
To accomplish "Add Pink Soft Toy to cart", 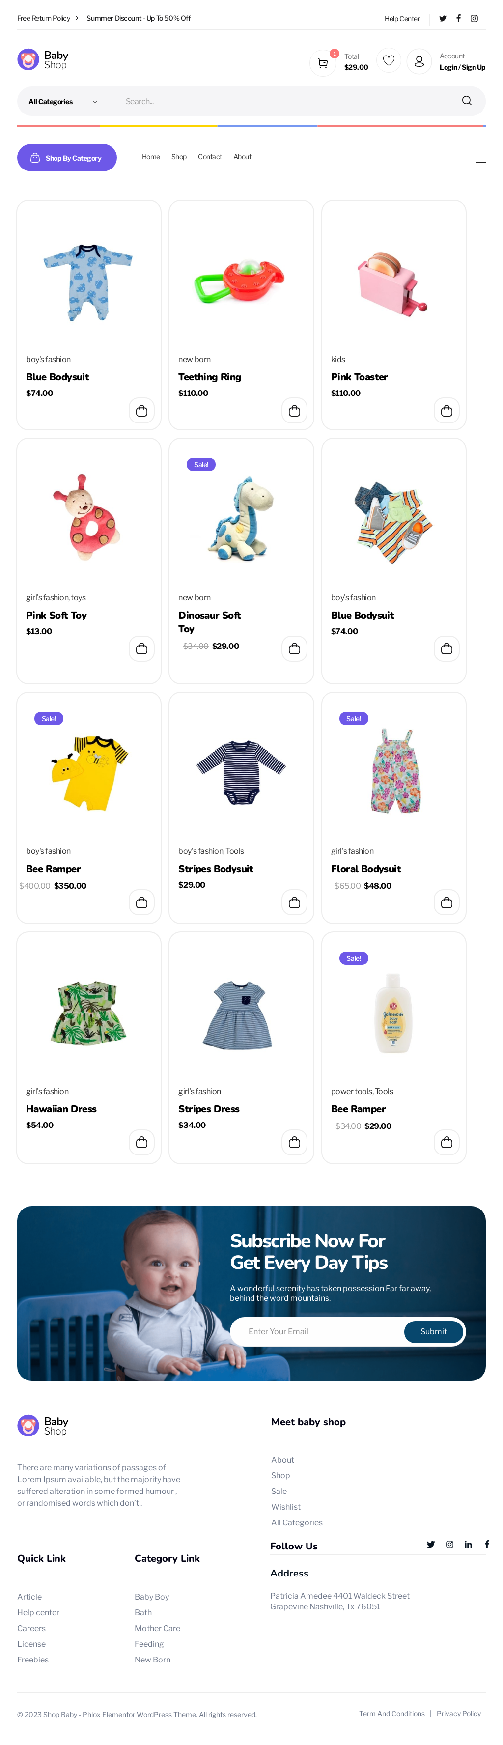I will tap(141, 649).
